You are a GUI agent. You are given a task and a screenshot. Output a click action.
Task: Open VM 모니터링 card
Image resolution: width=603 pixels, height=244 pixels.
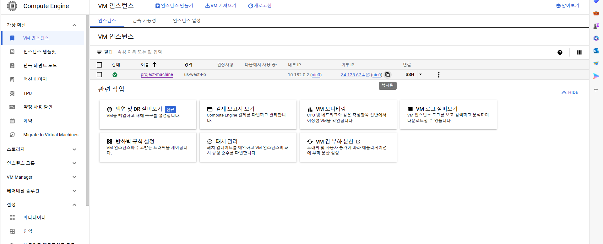(x=348, y=115)
